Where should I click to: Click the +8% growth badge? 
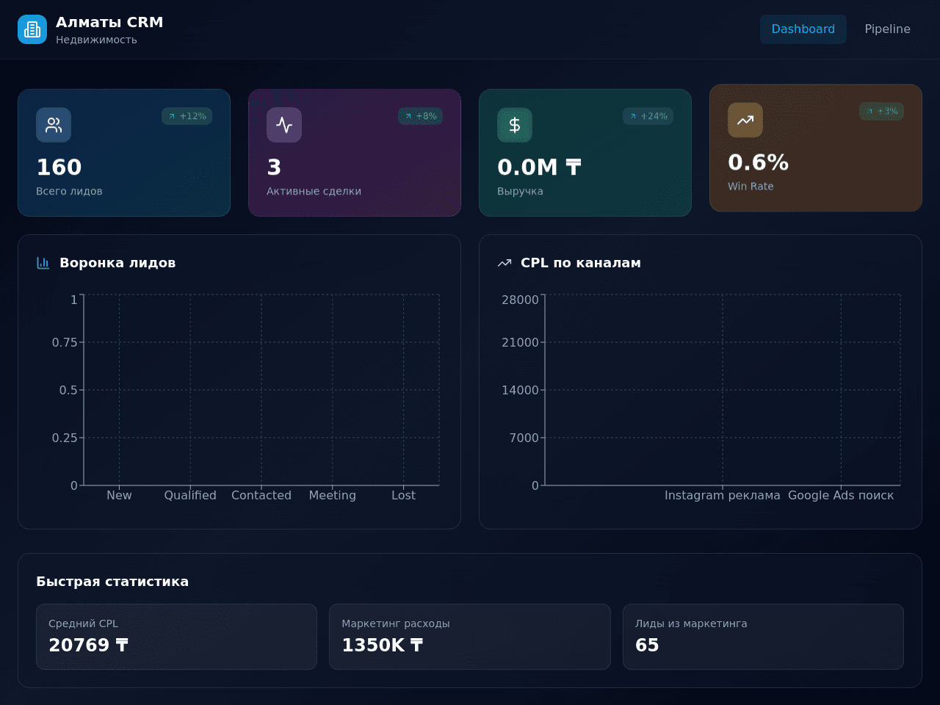pyautogui.click(x=420, y=116)
